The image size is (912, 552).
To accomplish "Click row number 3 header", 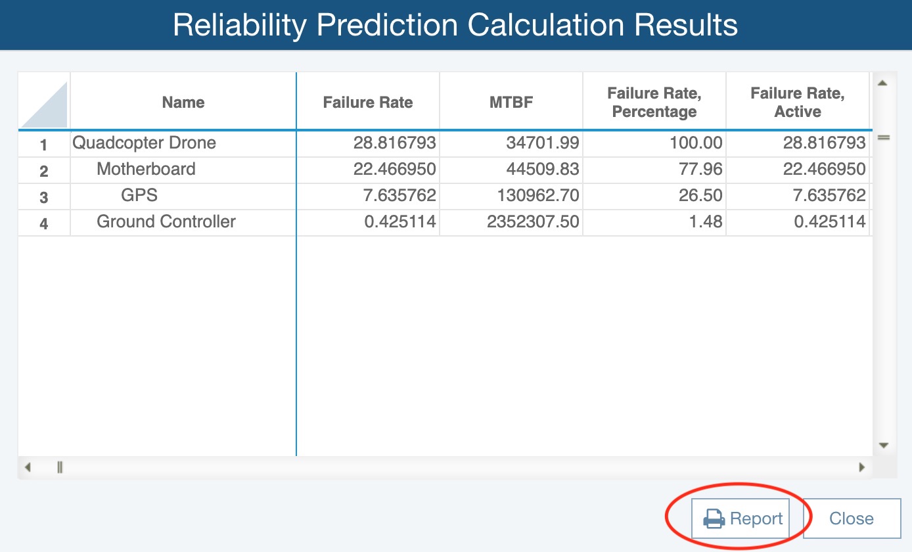I will 44,196.
